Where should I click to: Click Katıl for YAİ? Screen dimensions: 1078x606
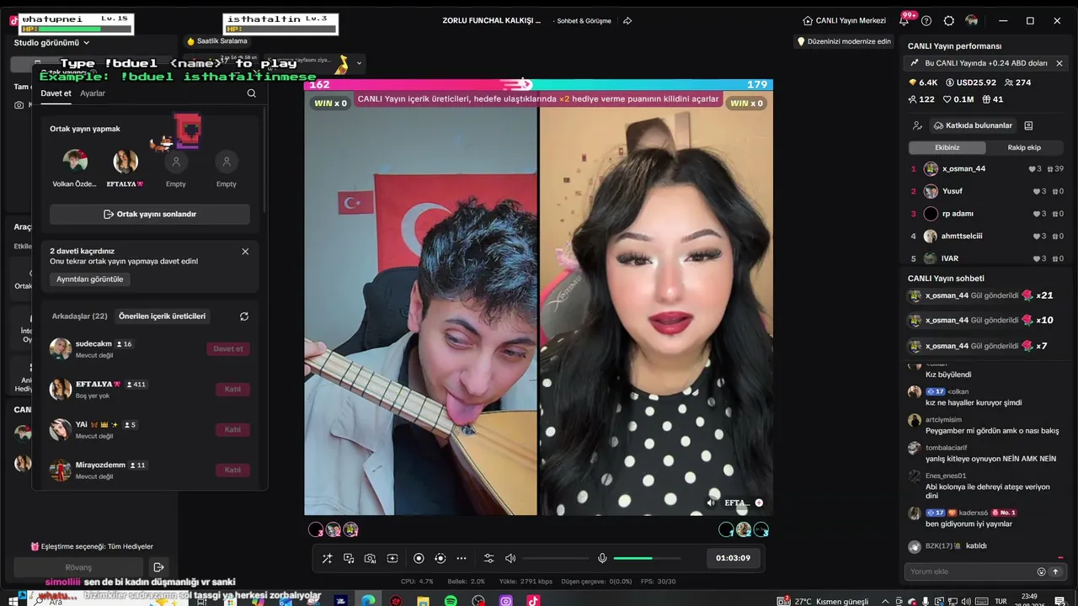pos(232,429)
